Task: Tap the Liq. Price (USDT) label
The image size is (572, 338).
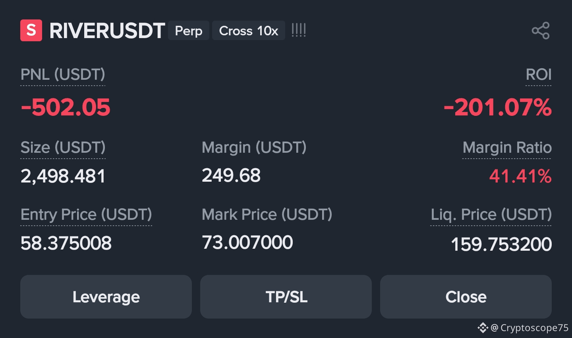Action: (491, 215)
